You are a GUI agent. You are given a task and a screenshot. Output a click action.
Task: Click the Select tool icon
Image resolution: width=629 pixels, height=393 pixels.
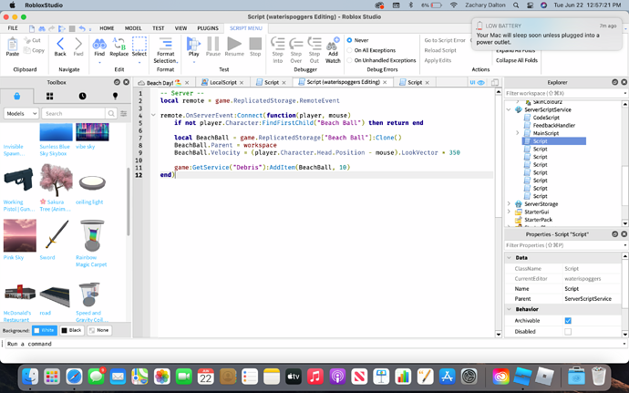(x=139, y=44)
